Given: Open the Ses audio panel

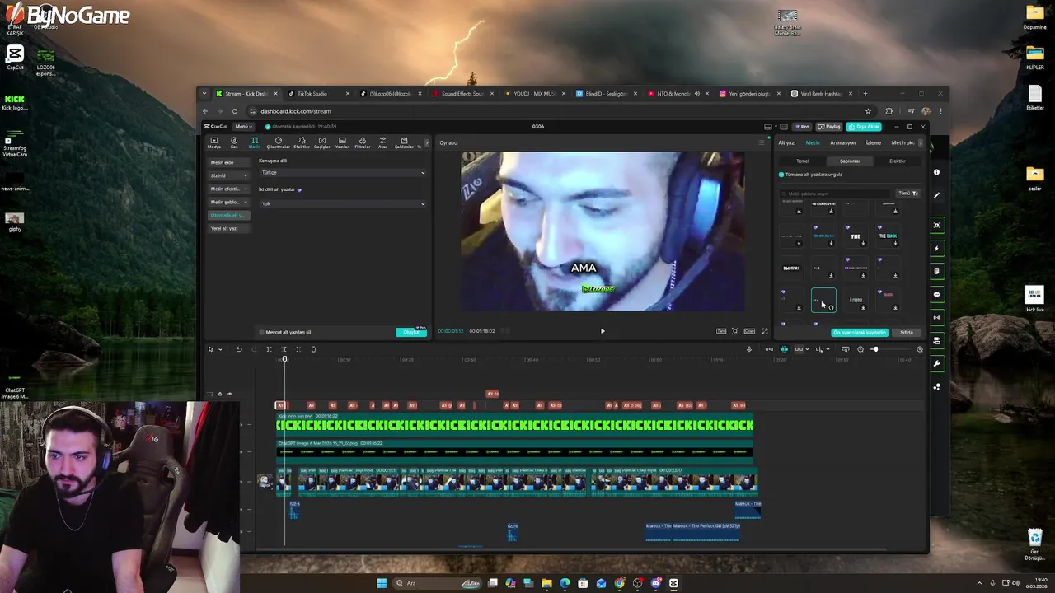Looking at the screenshot, I should 234,142.
